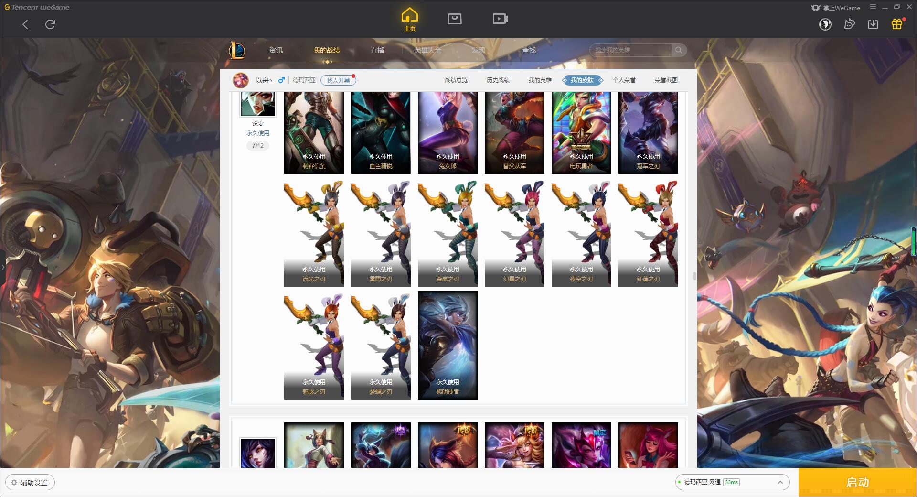Screen dimensions: 917x497
Task: Select the 森岚之刃 chroma card
Action: [448, 233]
